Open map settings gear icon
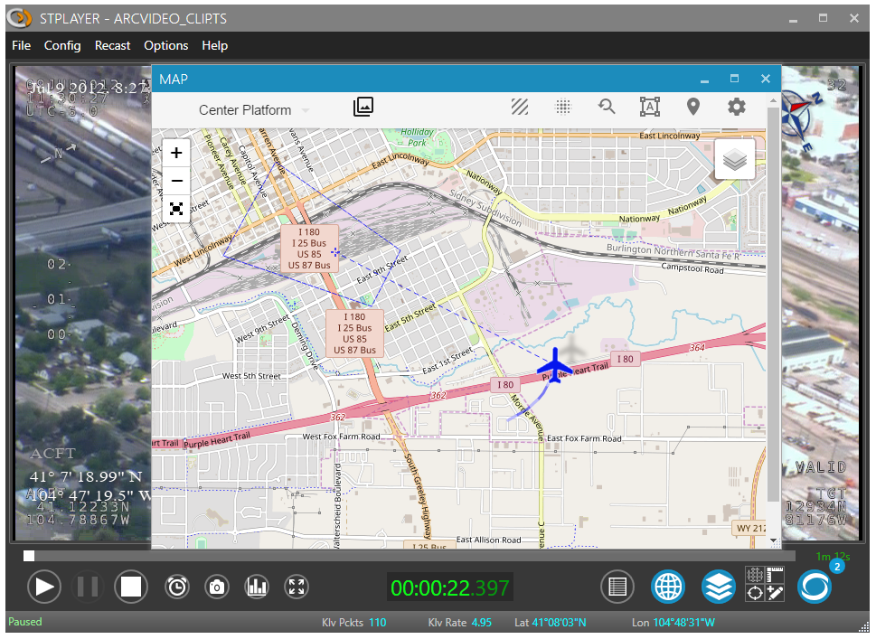 [737, 108]
